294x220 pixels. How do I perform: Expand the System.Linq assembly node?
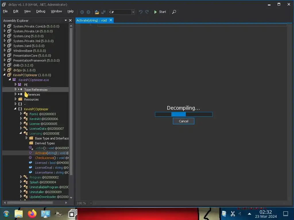[x=5, y=36]
